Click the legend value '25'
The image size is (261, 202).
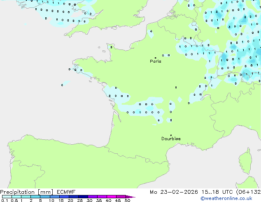pyautogui.click(x=80, y=200)
